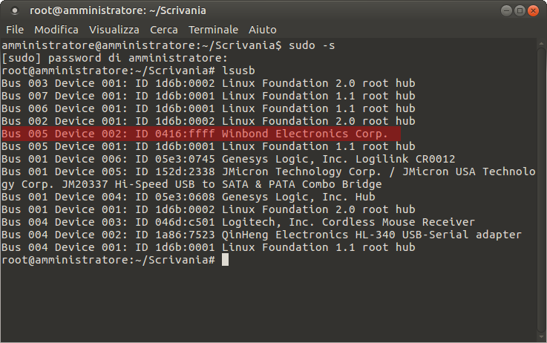Click the Logitech Cordless Mouse Receiver line
This screenshot has width=547, height=343.
click(x=238, y=222)
